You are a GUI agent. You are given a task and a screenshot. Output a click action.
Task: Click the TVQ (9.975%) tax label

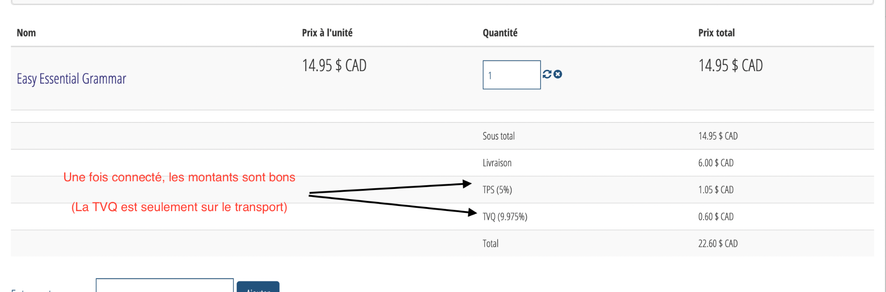(505, 217)
